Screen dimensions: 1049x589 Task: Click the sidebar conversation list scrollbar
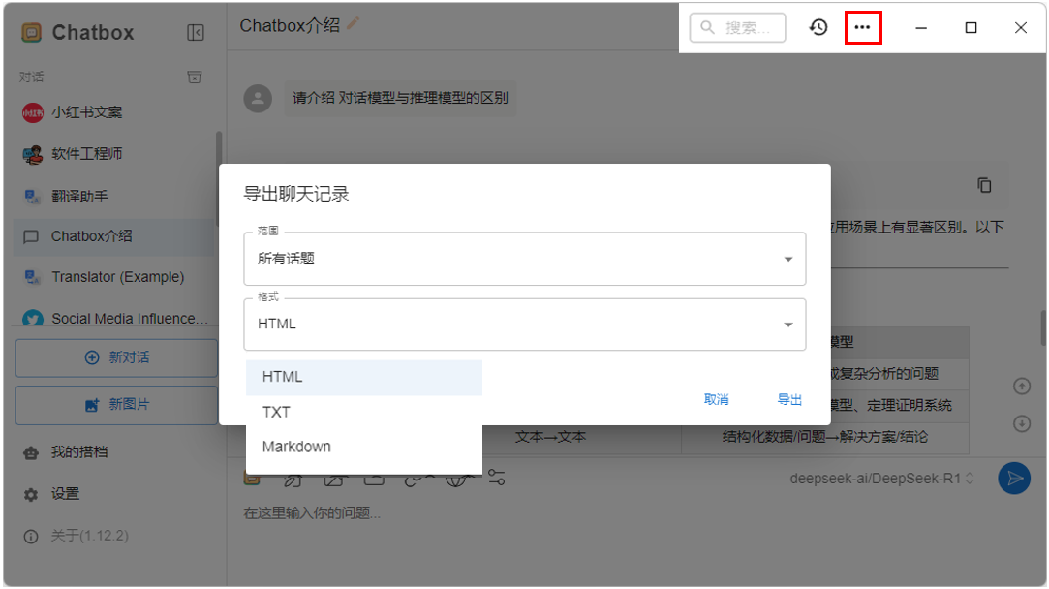pos(218,177)
